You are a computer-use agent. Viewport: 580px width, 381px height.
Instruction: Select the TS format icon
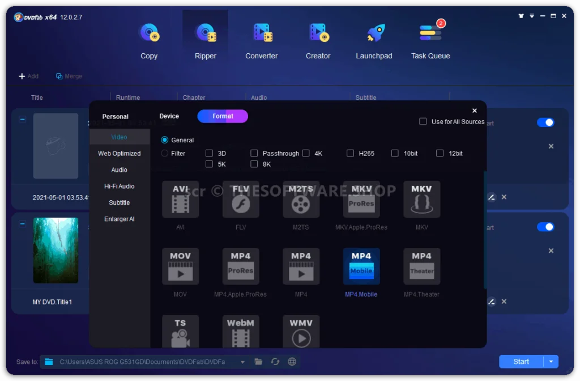(181, 331)
